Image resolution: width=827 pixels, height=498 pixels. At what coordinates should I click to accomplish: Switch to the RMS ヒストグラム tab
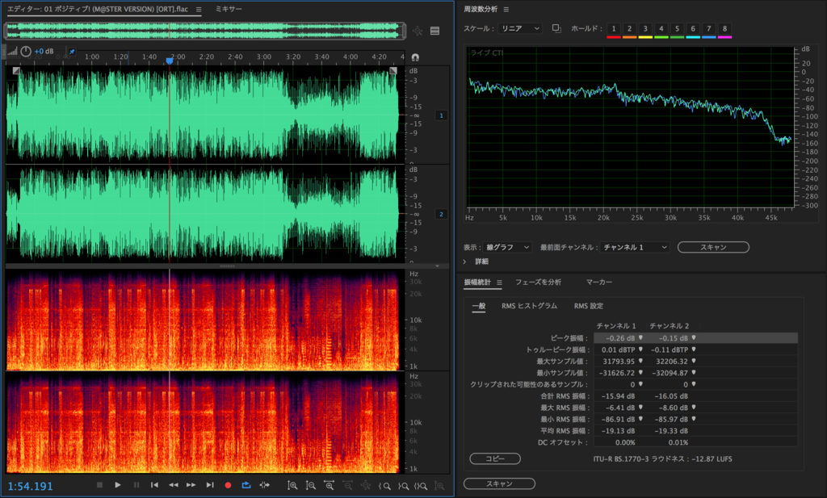529,306
